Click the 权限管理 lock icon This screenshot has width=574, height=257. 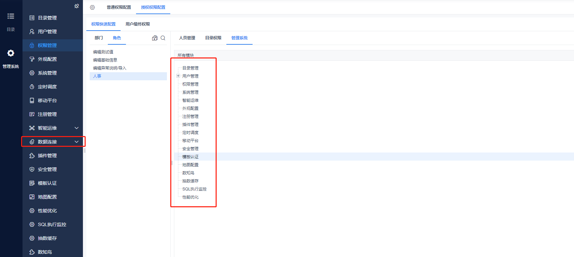32,45
